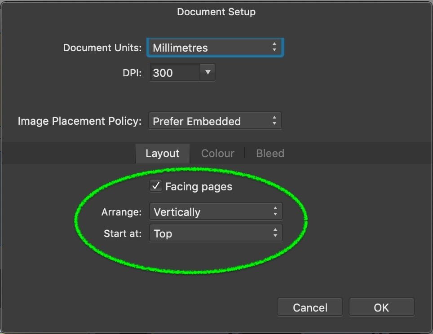Click the down triangle on the DPI field
The width and height of the screenshot is (433, 334).
(207, 72)
